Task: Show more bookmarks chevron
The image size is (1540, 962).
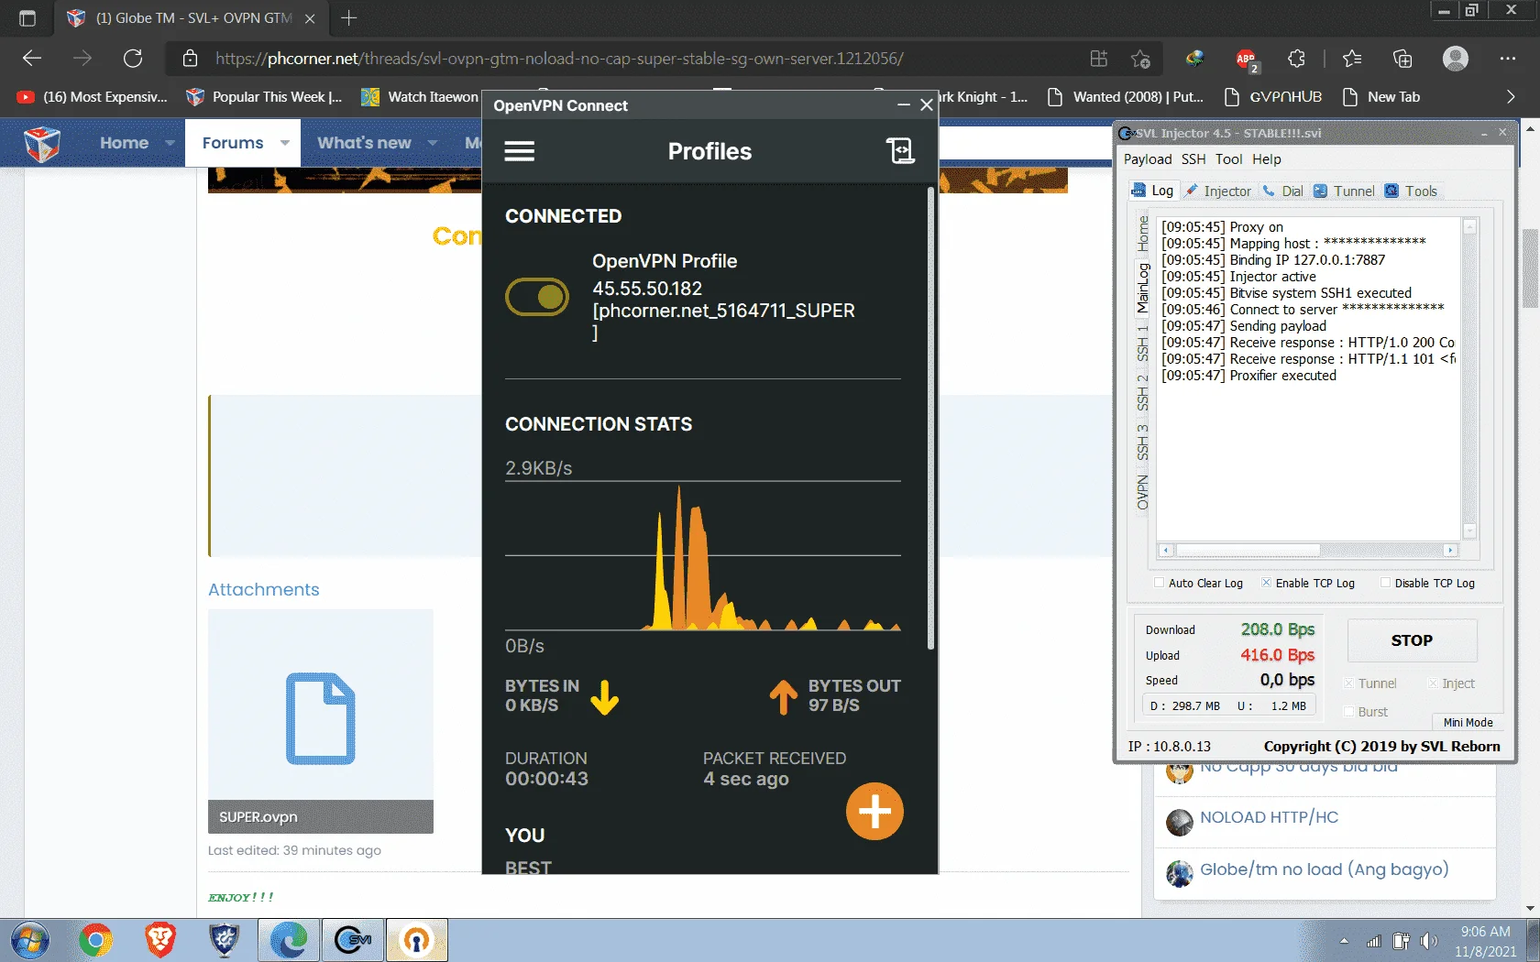Action: pos(1511,97)
